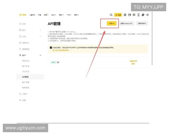Go to 一键买币 buy crypto
This screenshot has width=169, height=135.
[32, 15]
